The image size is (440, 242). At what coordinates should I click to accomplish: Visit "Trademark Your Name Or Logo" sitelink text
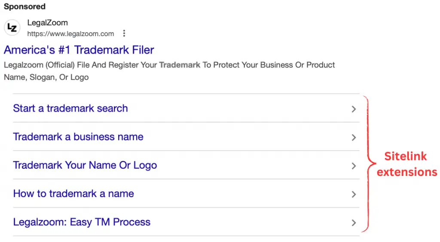(85, 165)
